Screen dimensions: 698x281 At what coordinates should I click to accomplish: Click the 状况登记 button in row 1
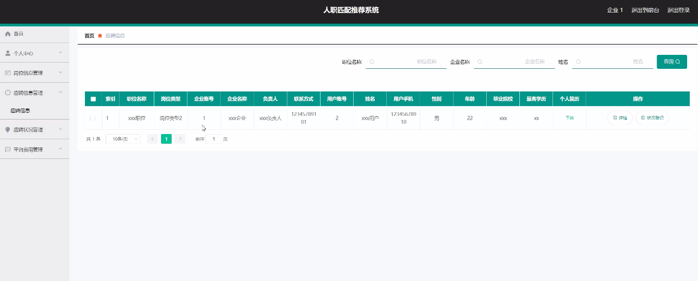click(652, 118)
